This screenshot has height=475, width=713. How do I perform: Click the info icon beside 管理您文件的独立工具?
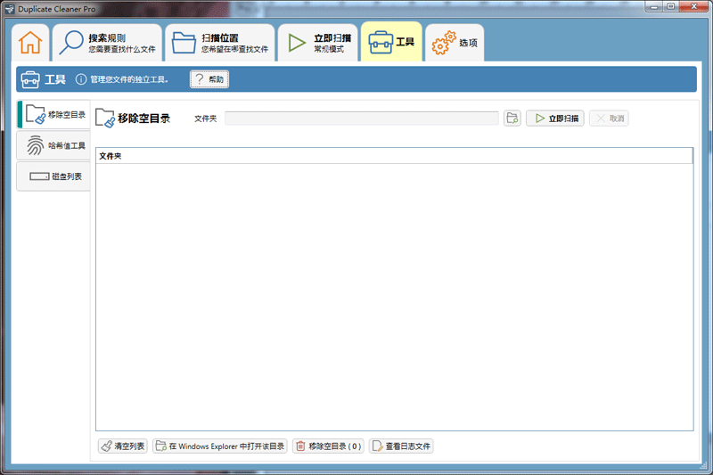(x=81, y=79)
